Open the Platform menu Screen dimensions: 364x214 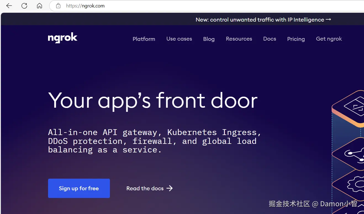(x=144, y=39)
